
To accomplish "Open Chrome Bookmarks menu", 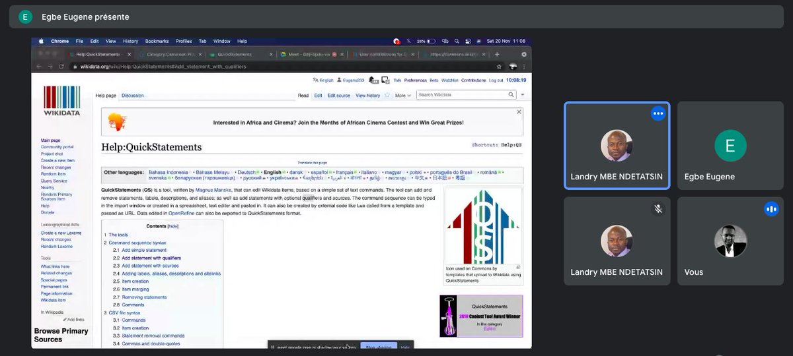I will [157, 41].
